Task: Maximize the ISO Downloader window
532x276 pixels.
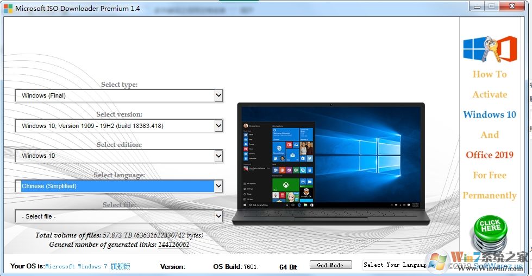Action: point(492,7)
